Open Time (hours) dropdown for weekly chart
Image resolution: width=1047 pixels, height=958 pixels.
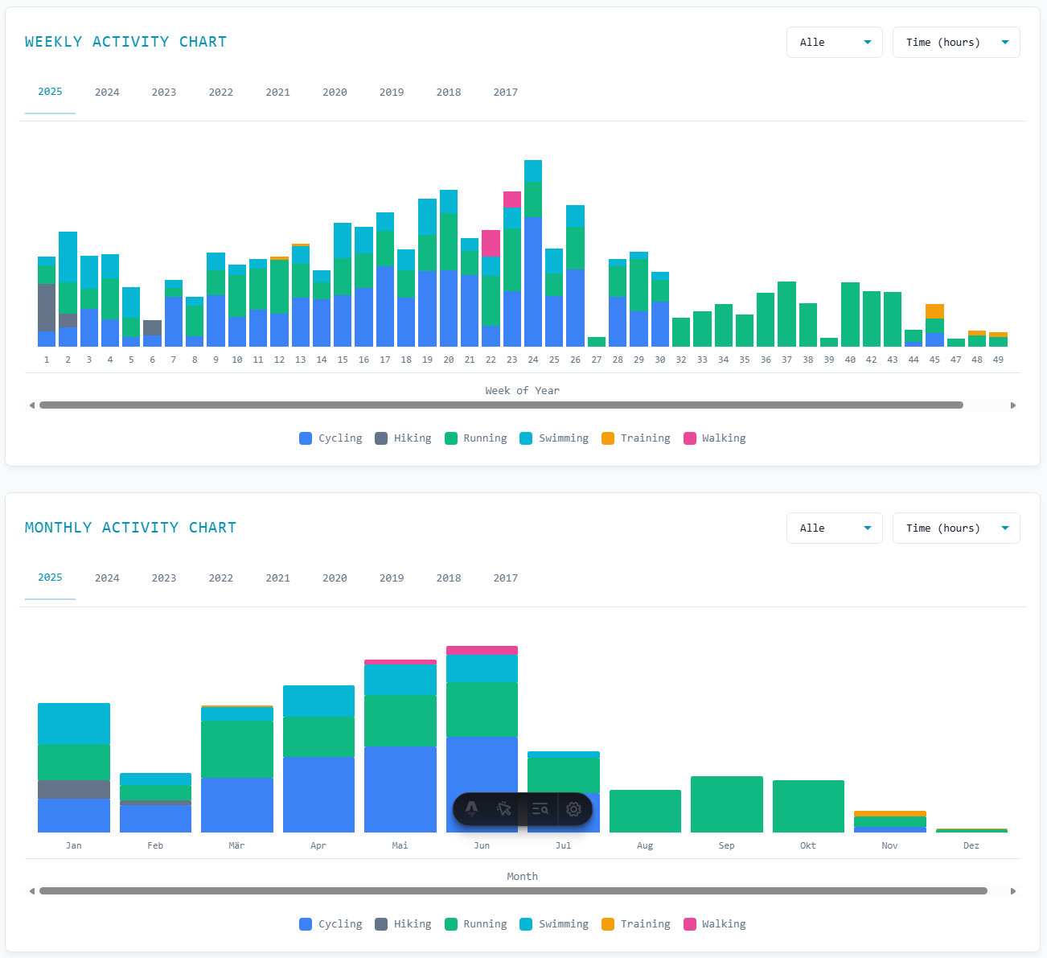coord(956,42)
